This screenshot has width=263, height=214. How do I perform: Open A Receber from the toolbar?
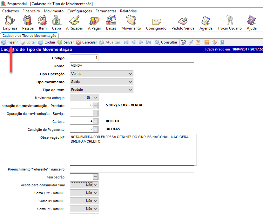tap(74, 23)
